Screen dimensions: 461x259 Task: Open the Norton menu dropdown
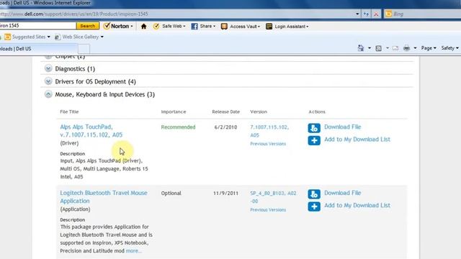(132, 27)
